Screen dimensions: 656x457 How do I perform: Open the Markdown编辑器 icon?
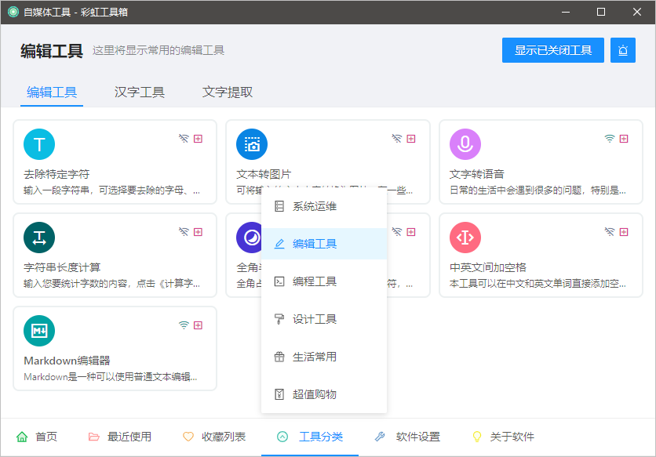coord(39,331)
